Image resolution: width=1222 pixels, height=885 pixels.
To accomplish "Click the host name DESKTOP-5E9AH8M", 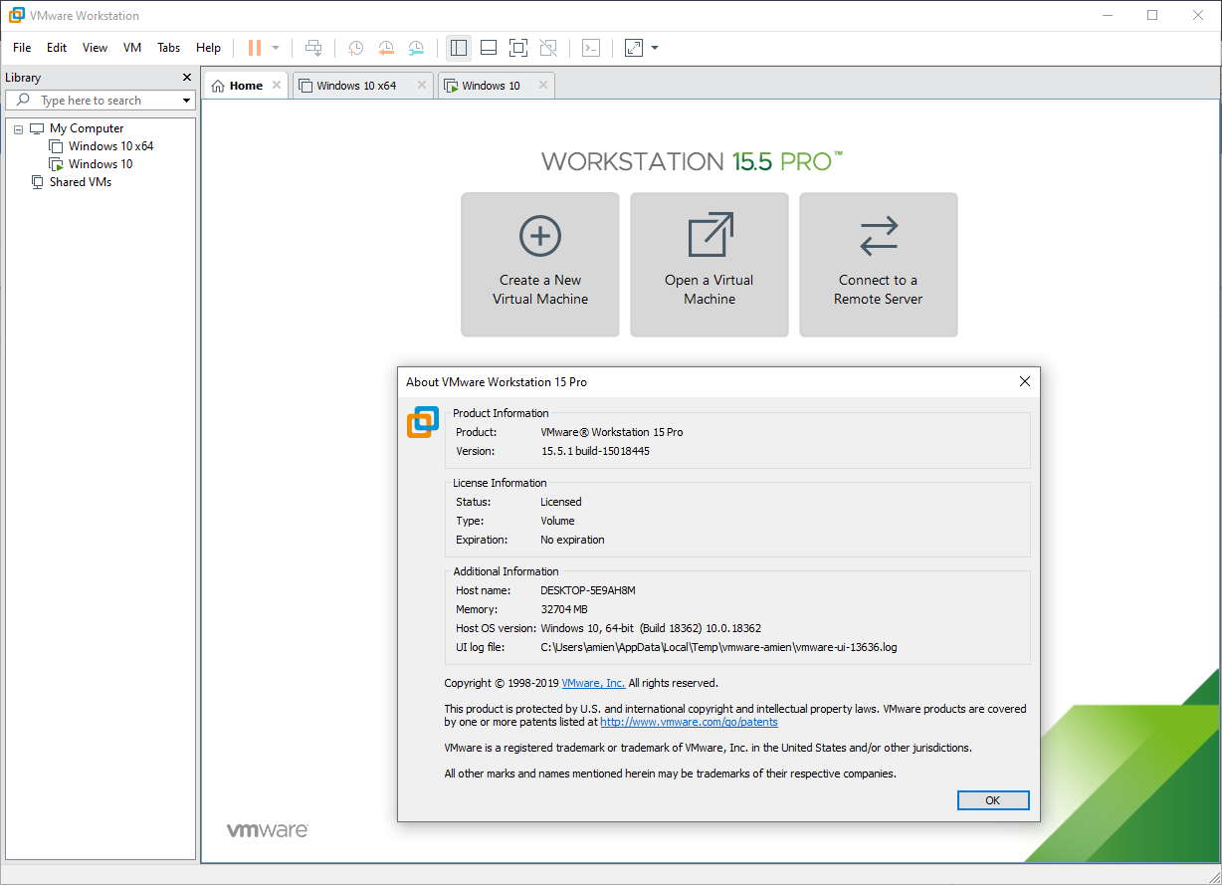I will (588, 590).
